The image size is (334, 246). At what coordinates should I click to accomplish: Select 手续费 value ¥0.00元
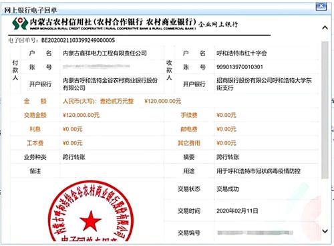[x=226, y=115]
